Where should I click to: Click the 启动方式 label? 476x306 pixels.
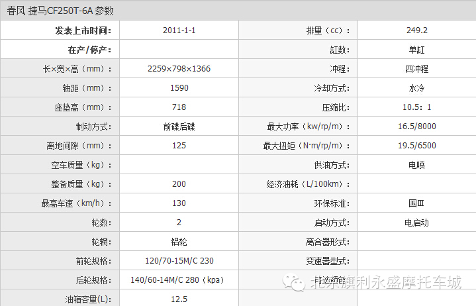click(x=332, y=223)
